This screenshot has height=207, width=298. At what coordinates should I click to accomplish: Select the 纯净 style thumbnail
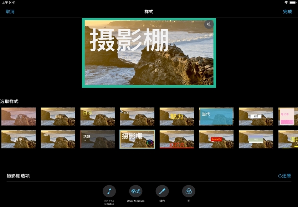click(18, 139)
